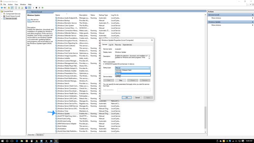Choose Manual startup type option
Image resolution: width=254 pixels, height=143 pixels.
pyautogui.click(x=133, y=74)
